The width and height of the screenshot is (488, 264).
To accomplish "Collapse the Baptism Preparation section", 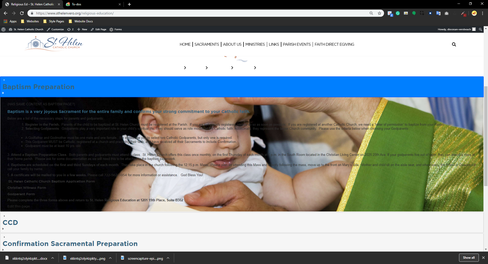I will pos(38,87).
